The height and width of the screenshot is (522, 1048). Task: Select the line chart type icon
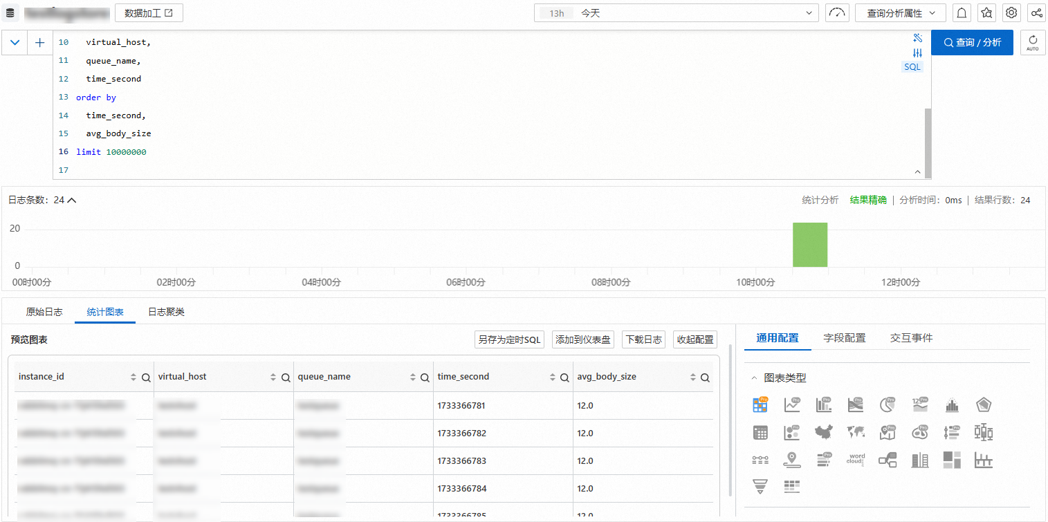click(x=792, y=405)
